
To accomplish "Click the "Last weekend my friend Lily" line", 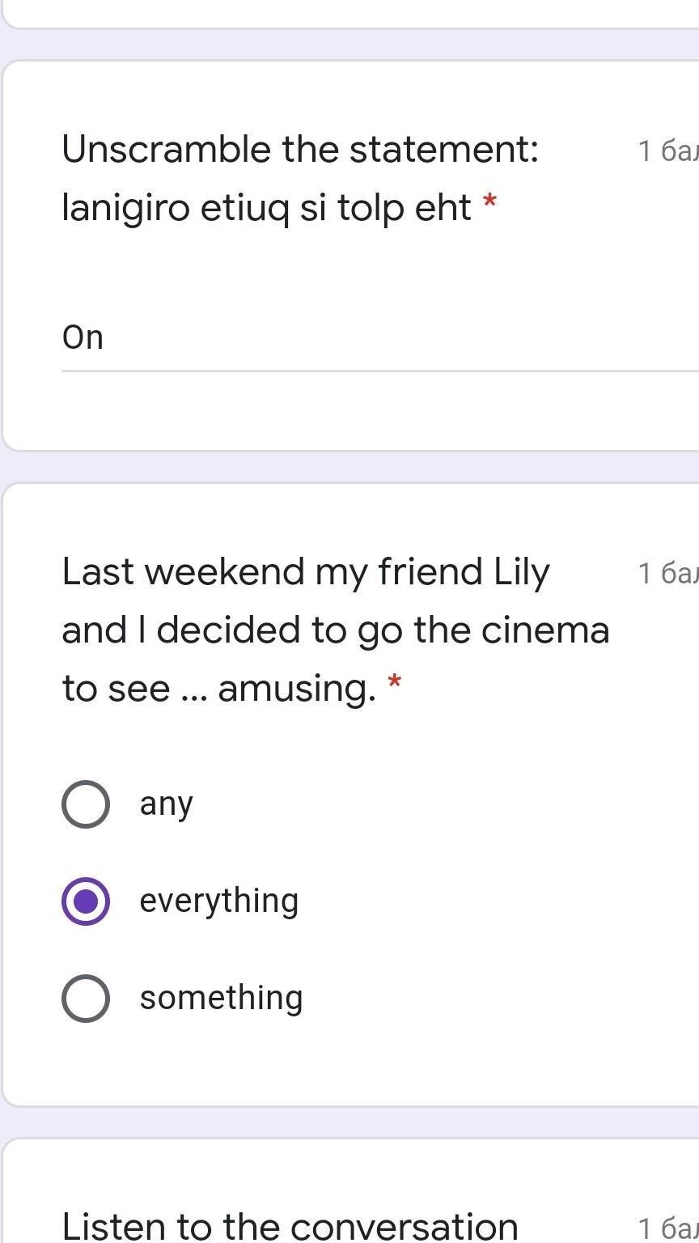I will (x=306, y=572).
